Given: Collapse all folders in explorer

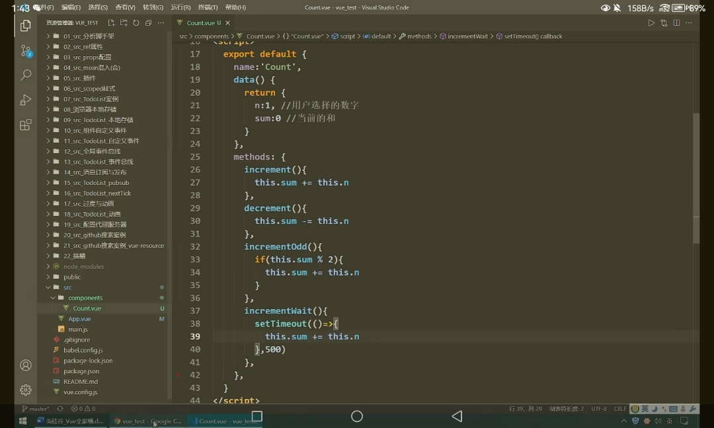Looking at the screenshot, I should 148,22.
